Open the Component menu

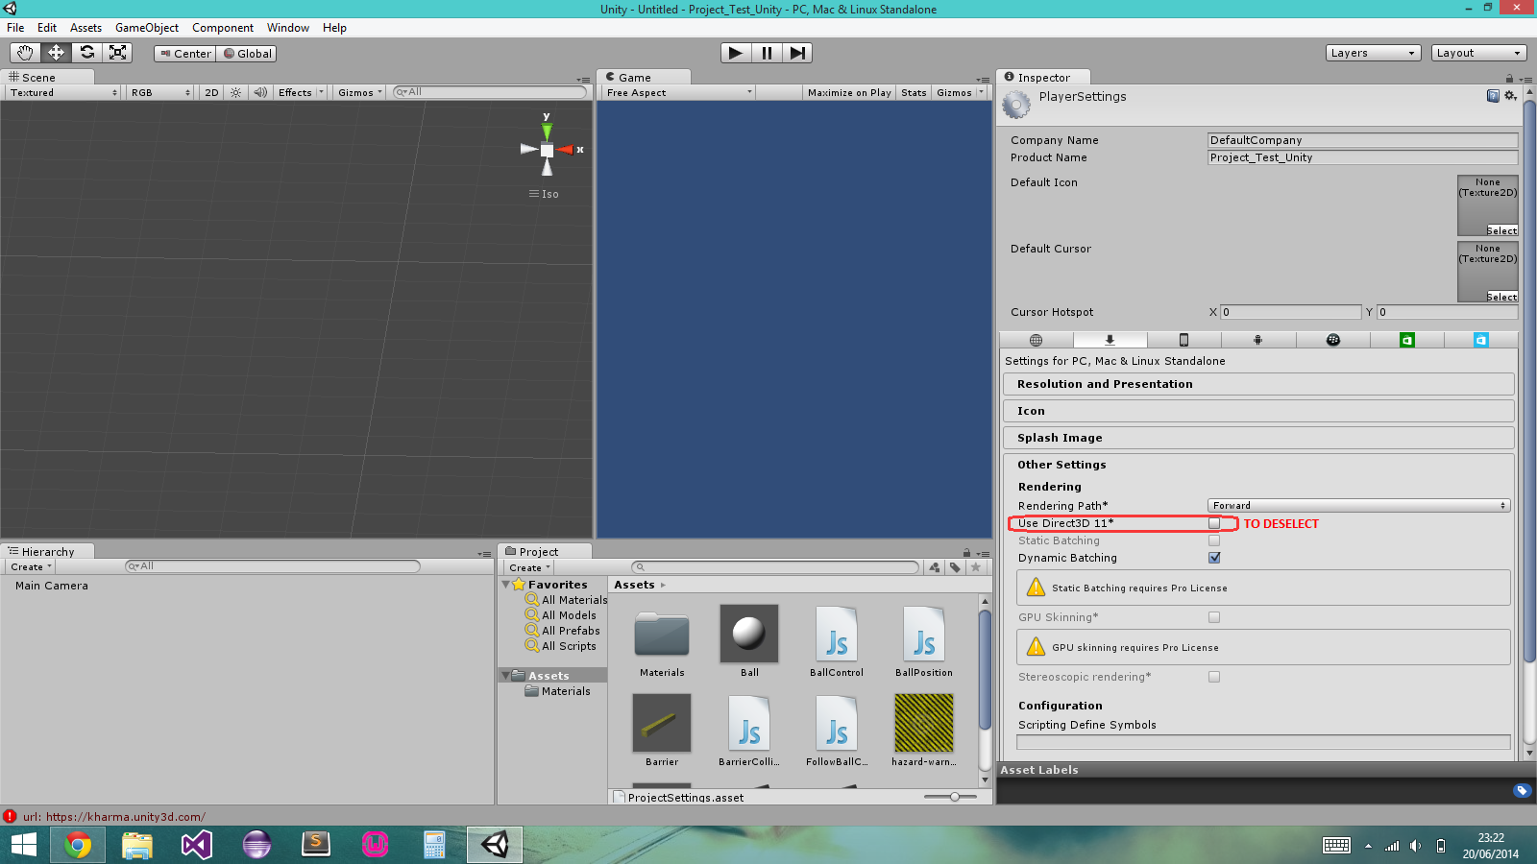(x=223, y=28)
